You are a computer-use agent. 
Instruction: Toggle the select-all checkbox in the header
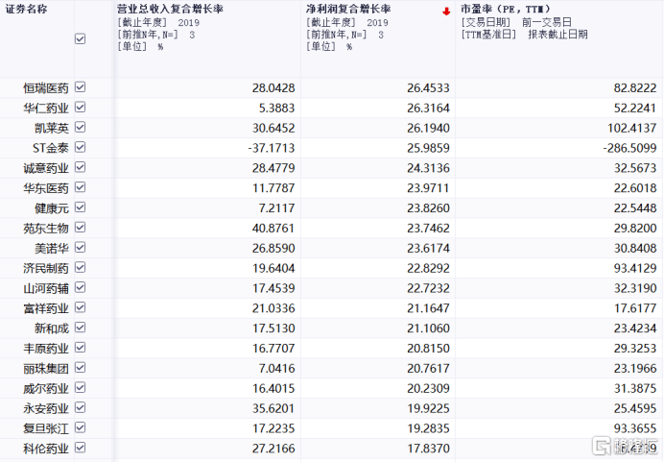[x=80, y=39]
